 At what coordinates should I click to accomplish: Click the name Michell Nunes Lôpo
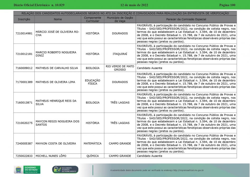tap(51, 156)
